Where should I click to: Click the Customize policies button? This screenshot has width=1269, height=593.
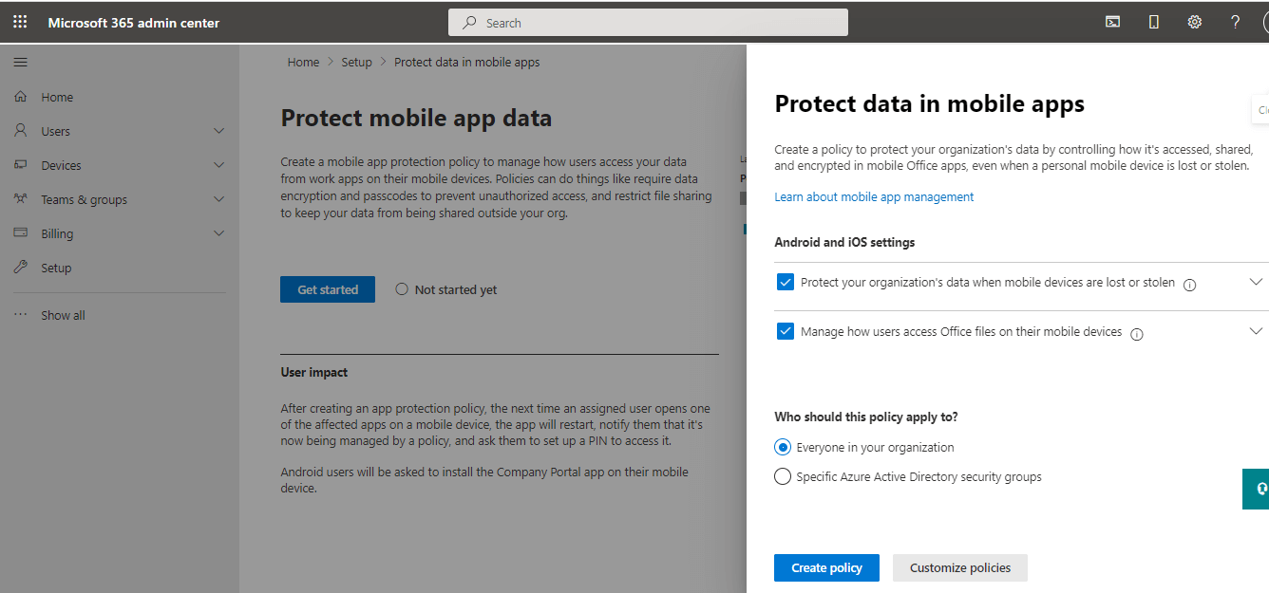point(960,567)
